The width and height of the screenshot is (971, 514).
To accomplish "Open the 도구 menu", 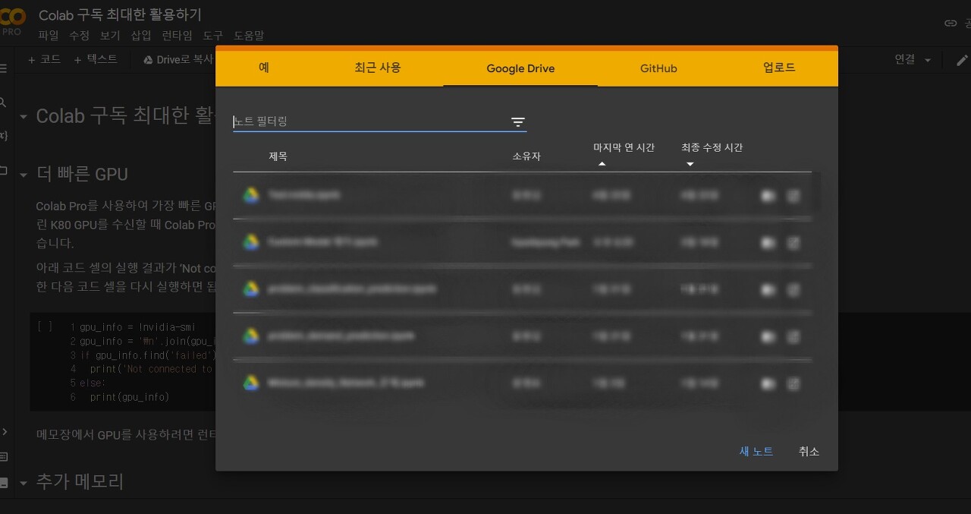I will pyautogui.click(x=213, y=36).
